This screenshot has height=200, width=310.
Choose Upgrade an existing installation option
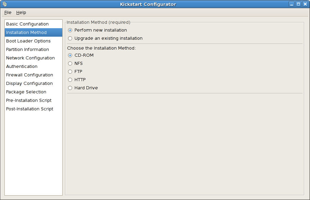(70, 38)
